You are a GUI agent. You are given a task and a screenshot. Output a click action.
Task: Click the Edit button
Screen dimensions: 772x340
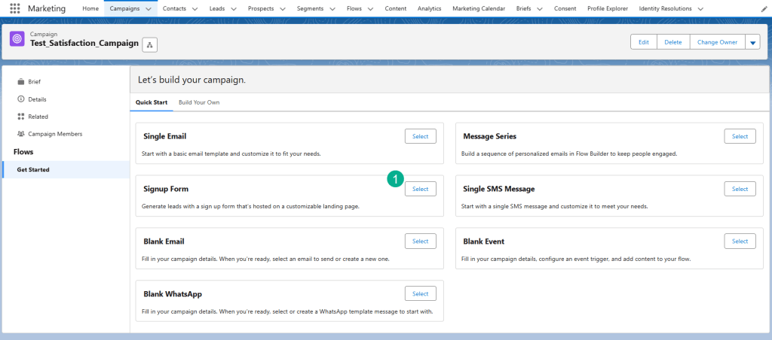click(x=643, y=42)
